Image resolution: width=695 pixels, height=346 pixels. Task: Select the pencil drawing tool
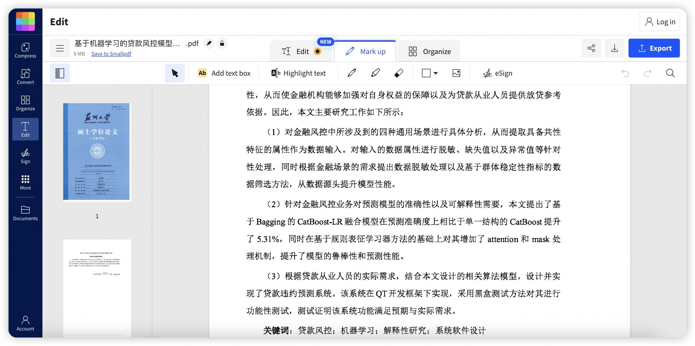tap(352, 73)
